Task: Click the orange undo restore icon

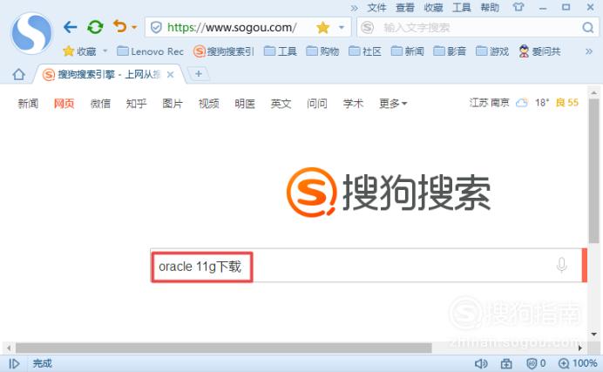Action: click(x=120, y=26)
